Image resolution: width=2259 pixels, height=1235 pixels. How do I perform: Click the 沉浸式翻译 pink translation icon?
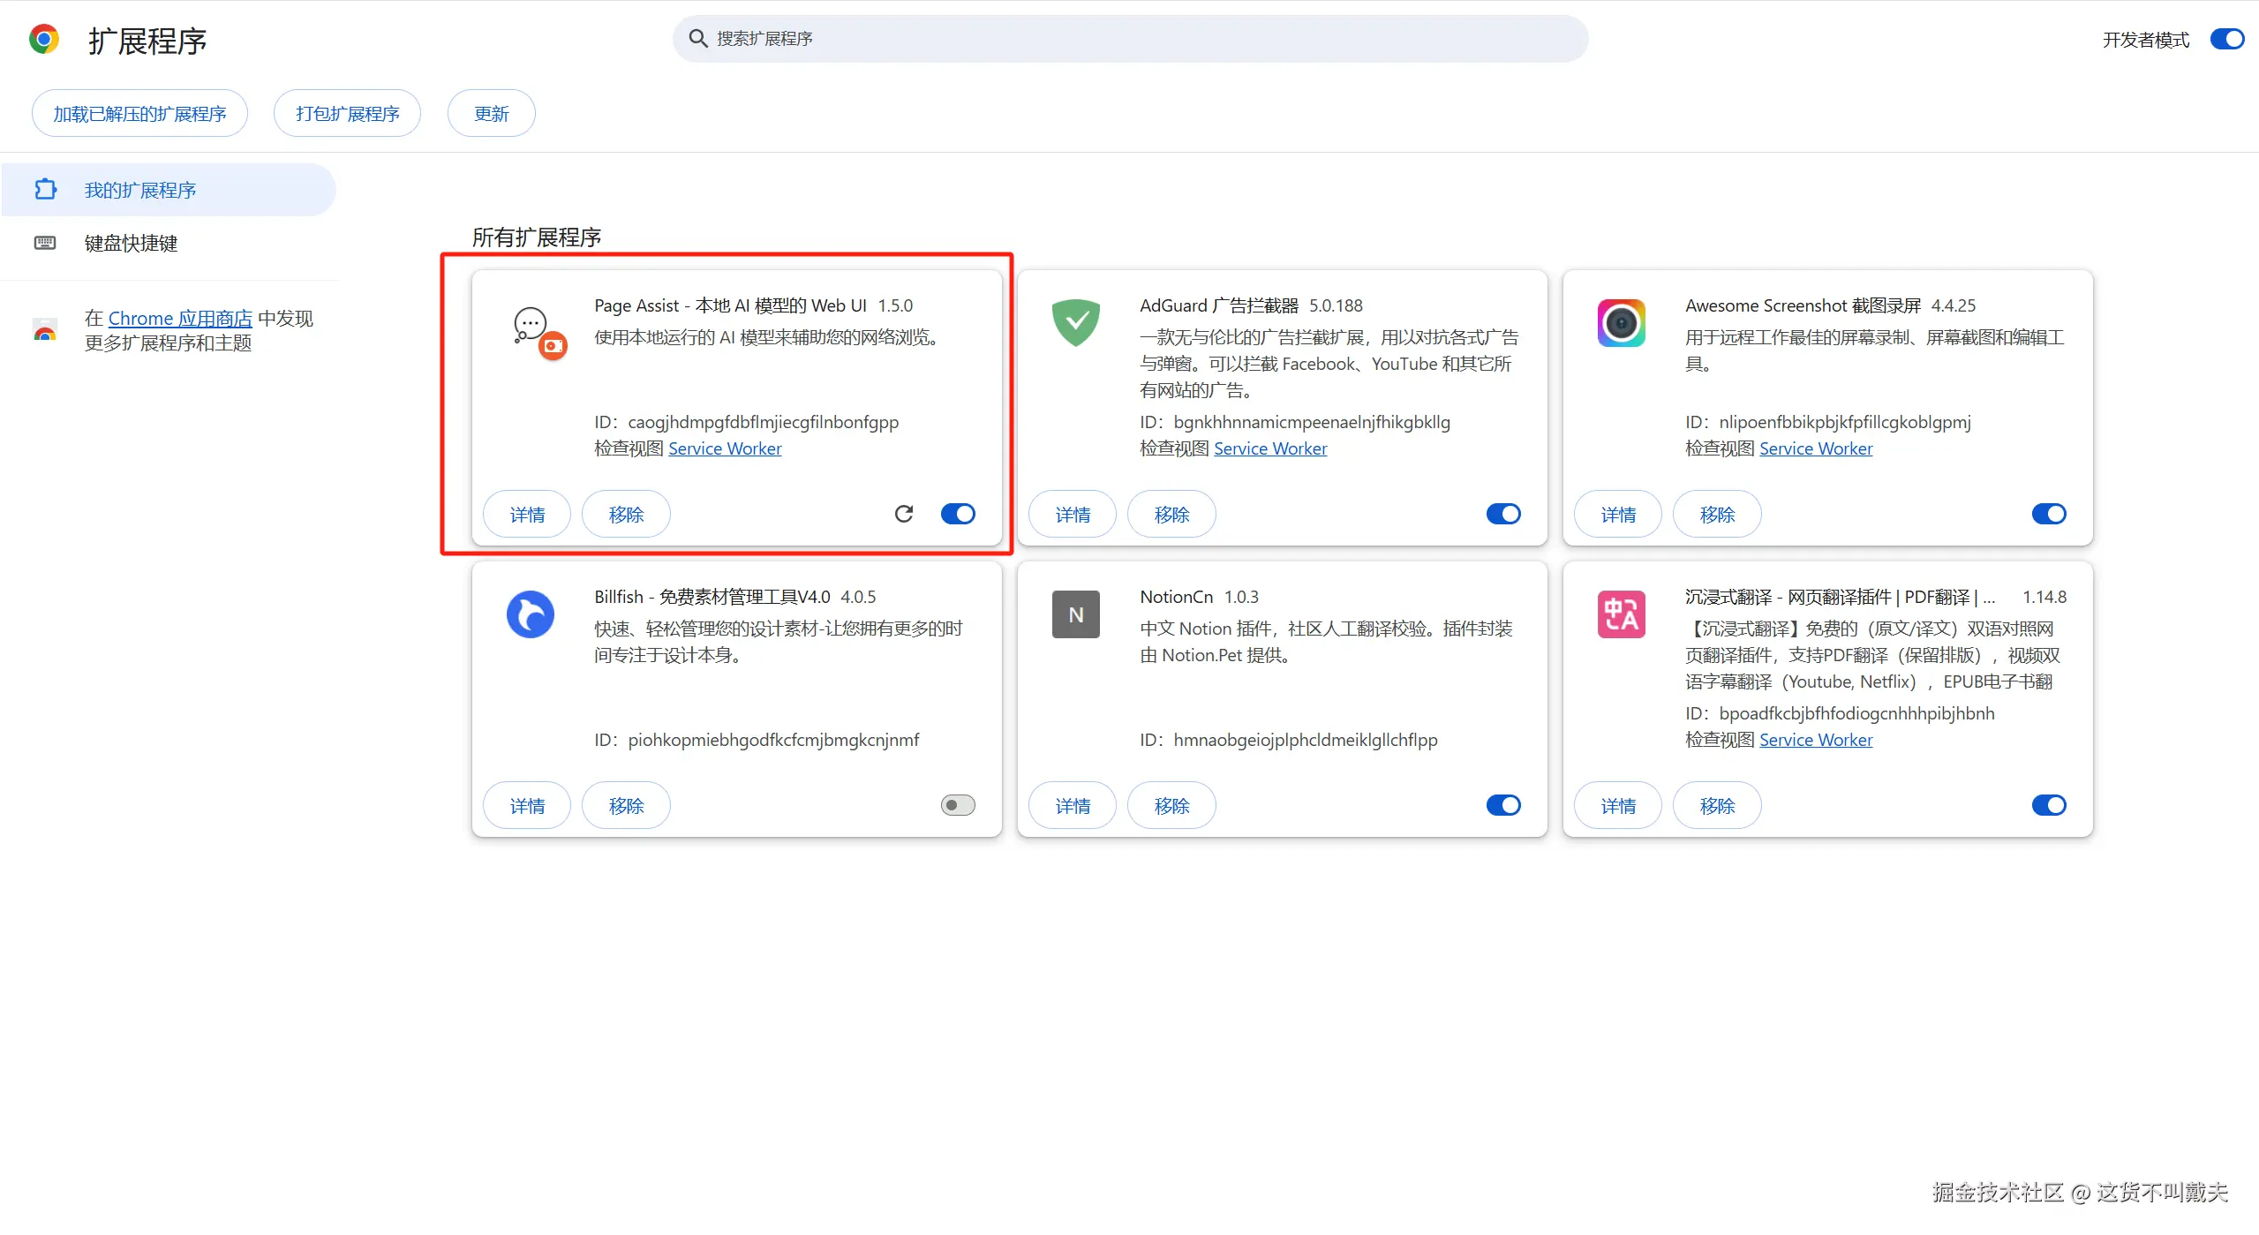tap(1621, 614)
